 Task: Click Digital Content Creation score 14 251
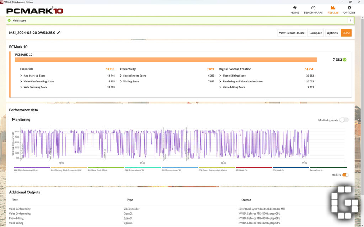point(309,69)
